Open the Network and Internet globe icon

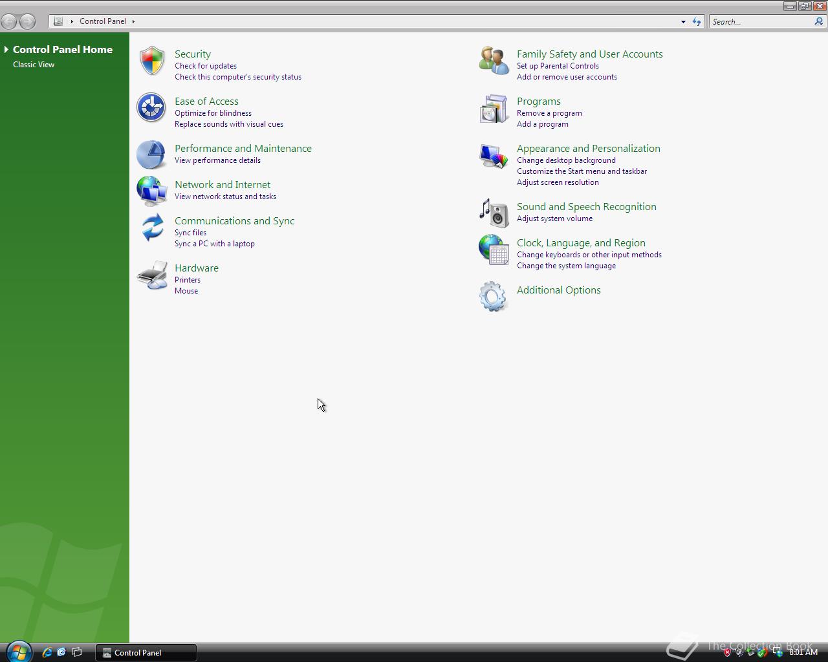152,191
